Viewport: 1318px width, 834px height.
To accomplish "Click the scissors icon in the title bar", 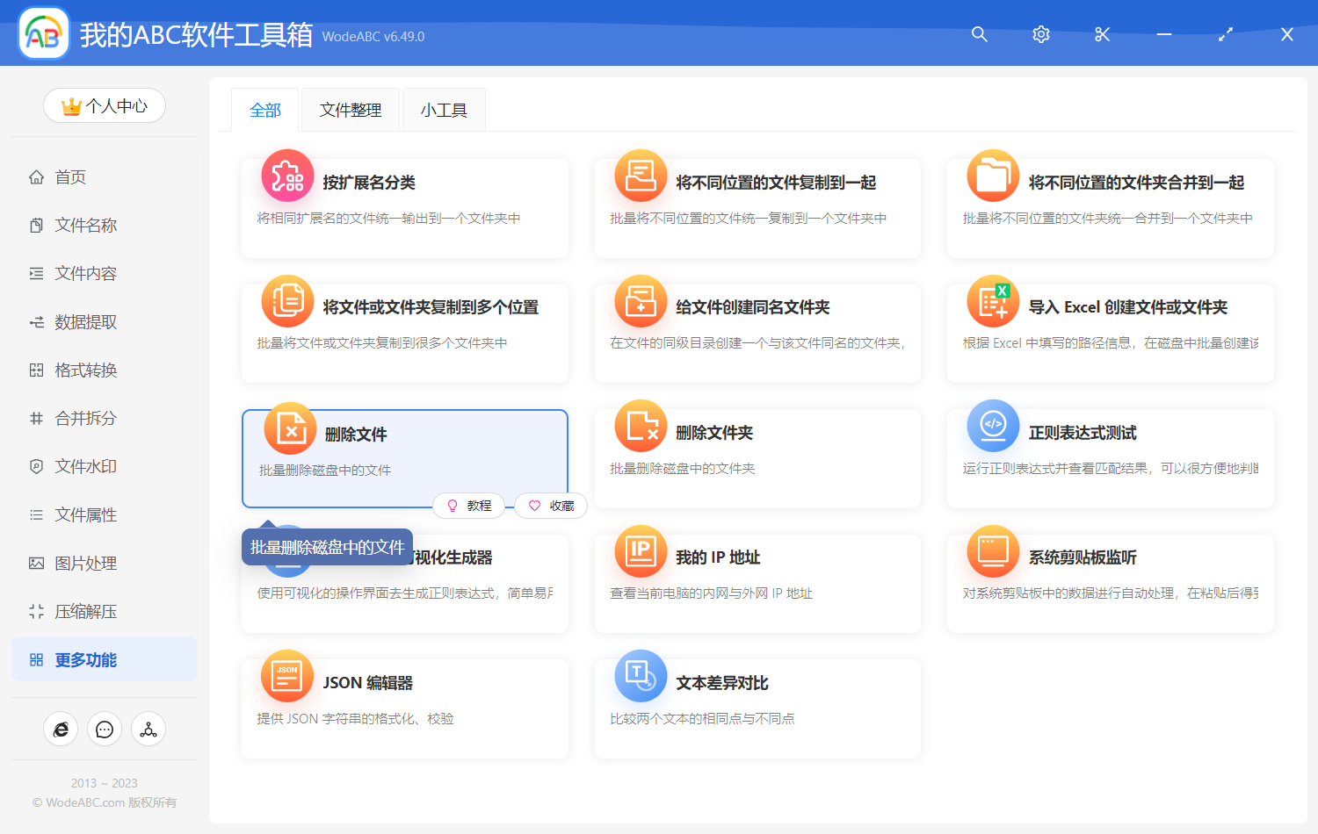I will pyautogui.click(x=1102, y=34).
